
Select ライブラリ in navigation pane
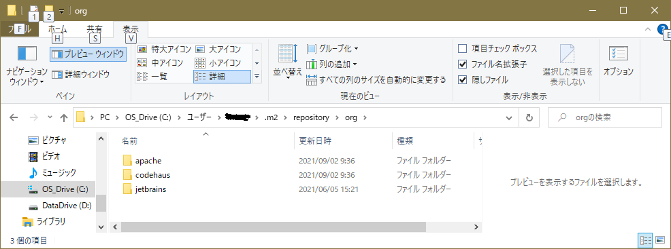click(44, 222)
